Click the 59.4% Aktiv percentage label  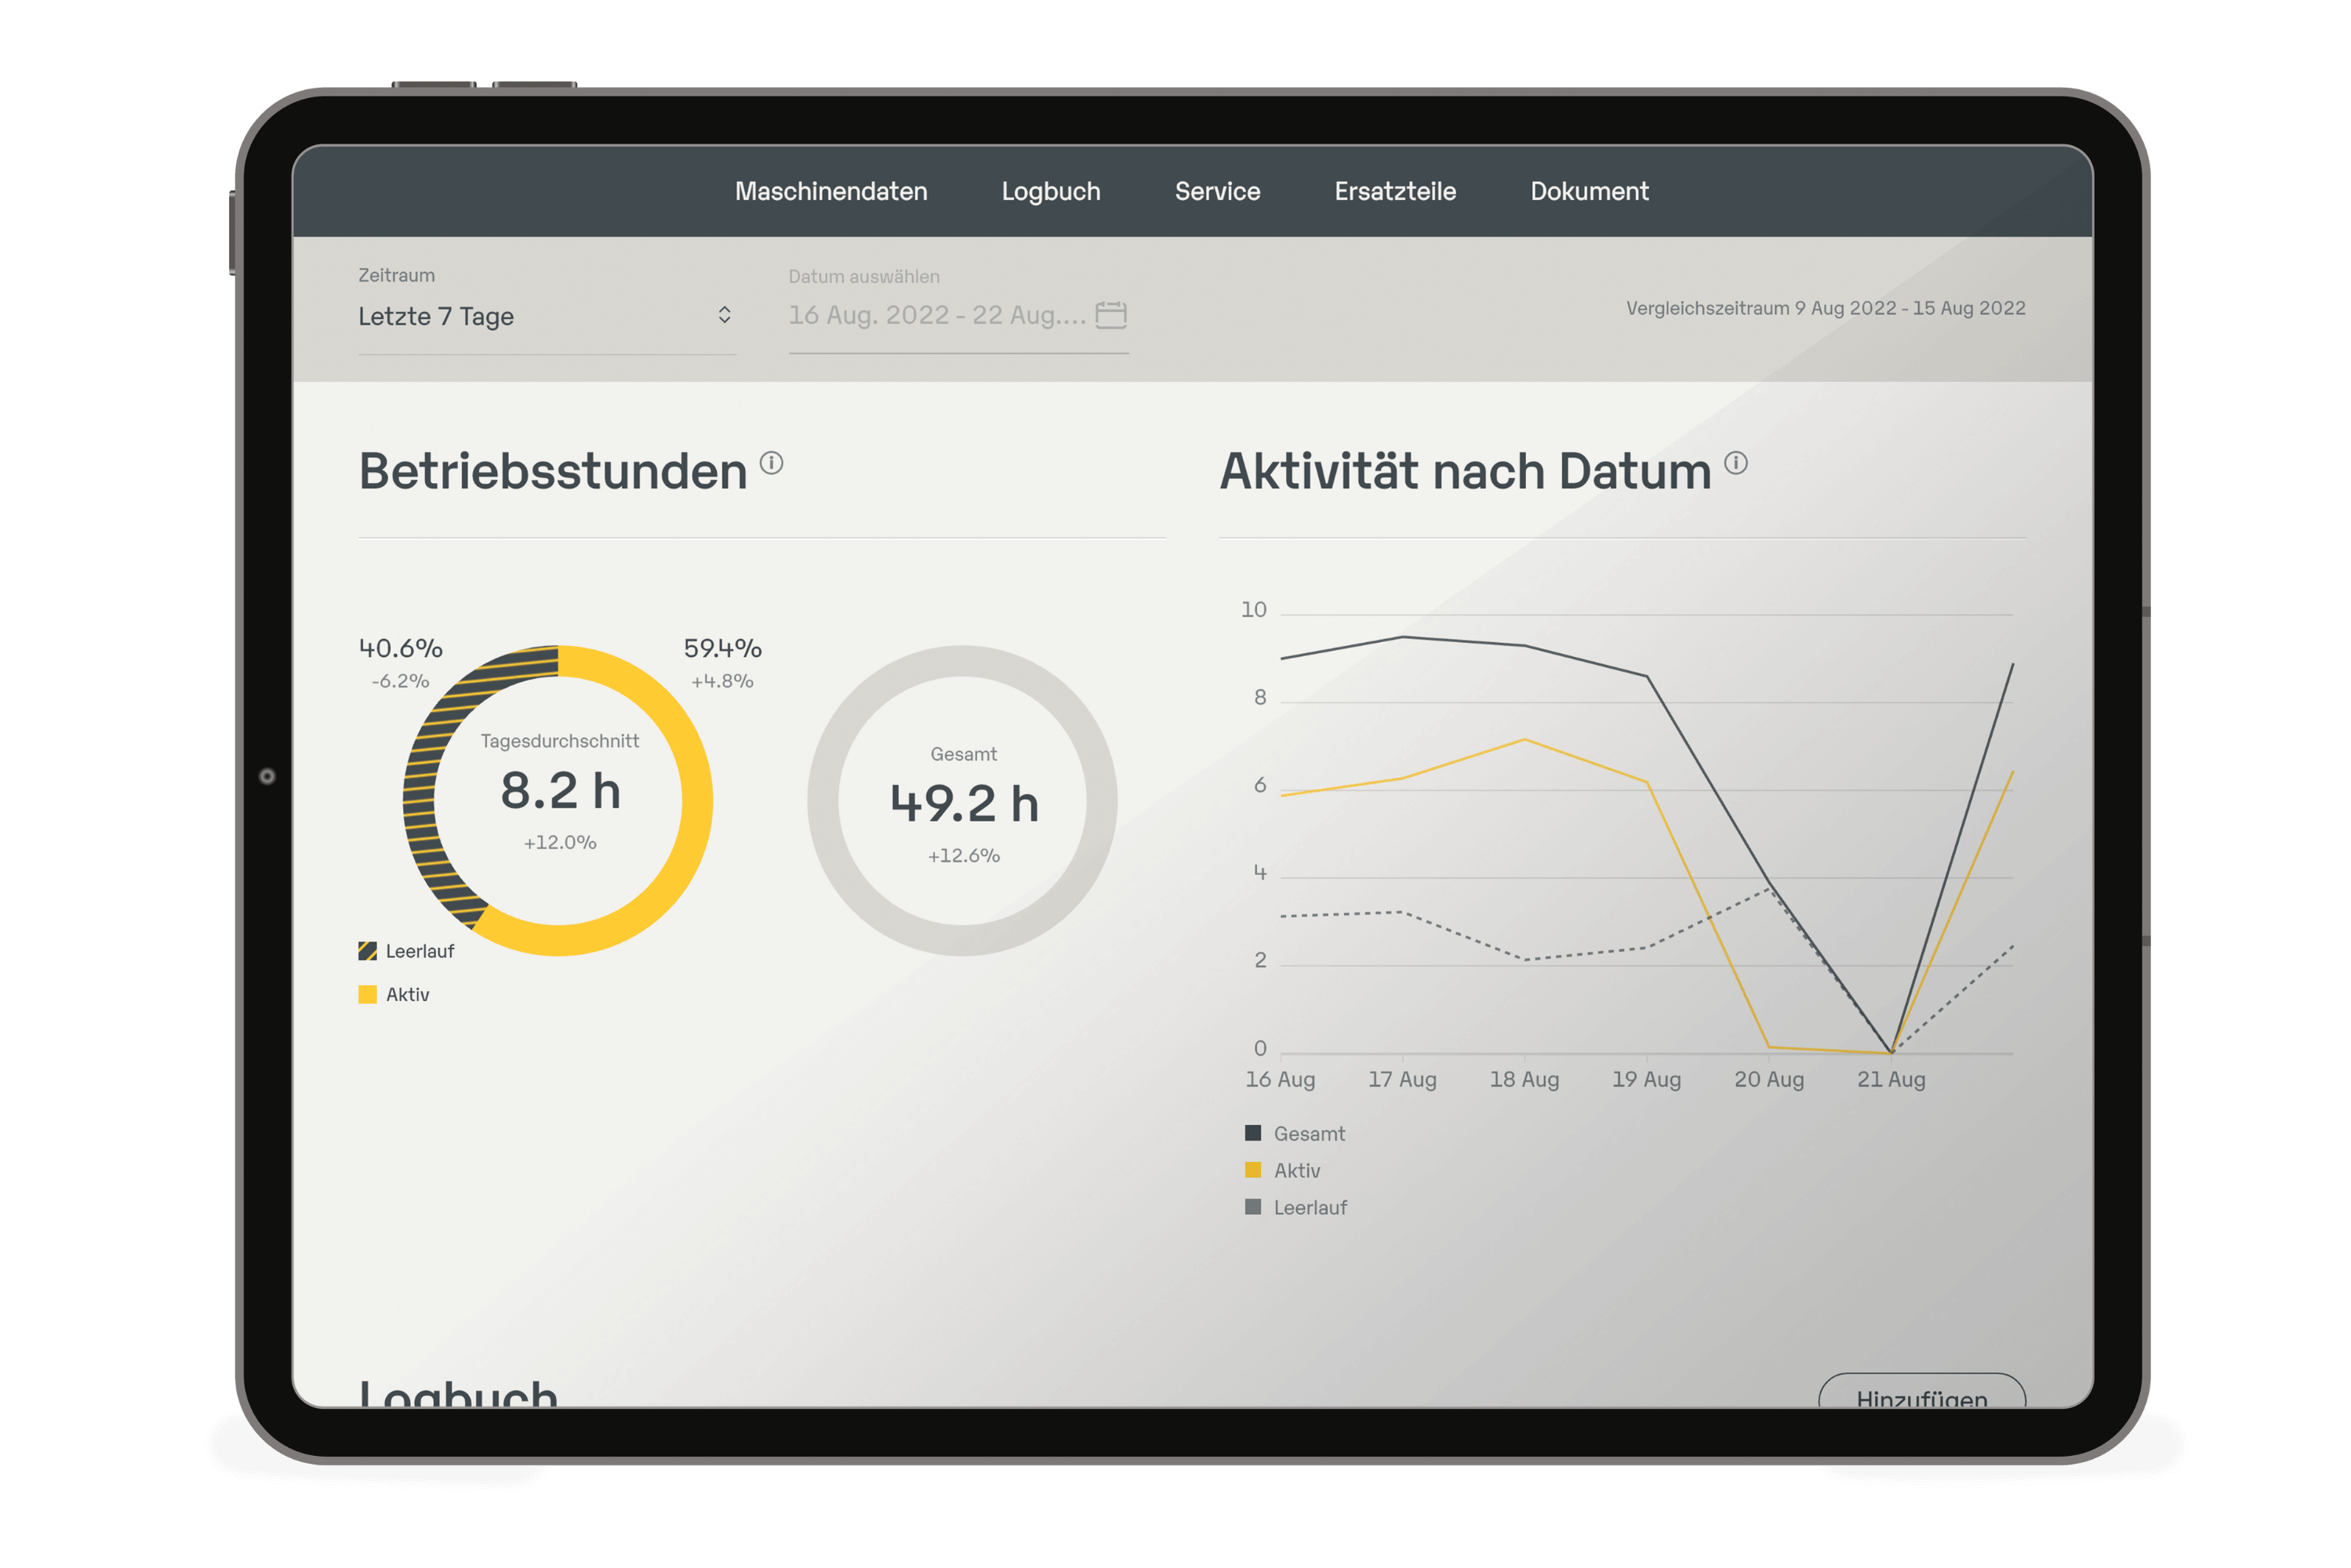(x=722, y=648)
